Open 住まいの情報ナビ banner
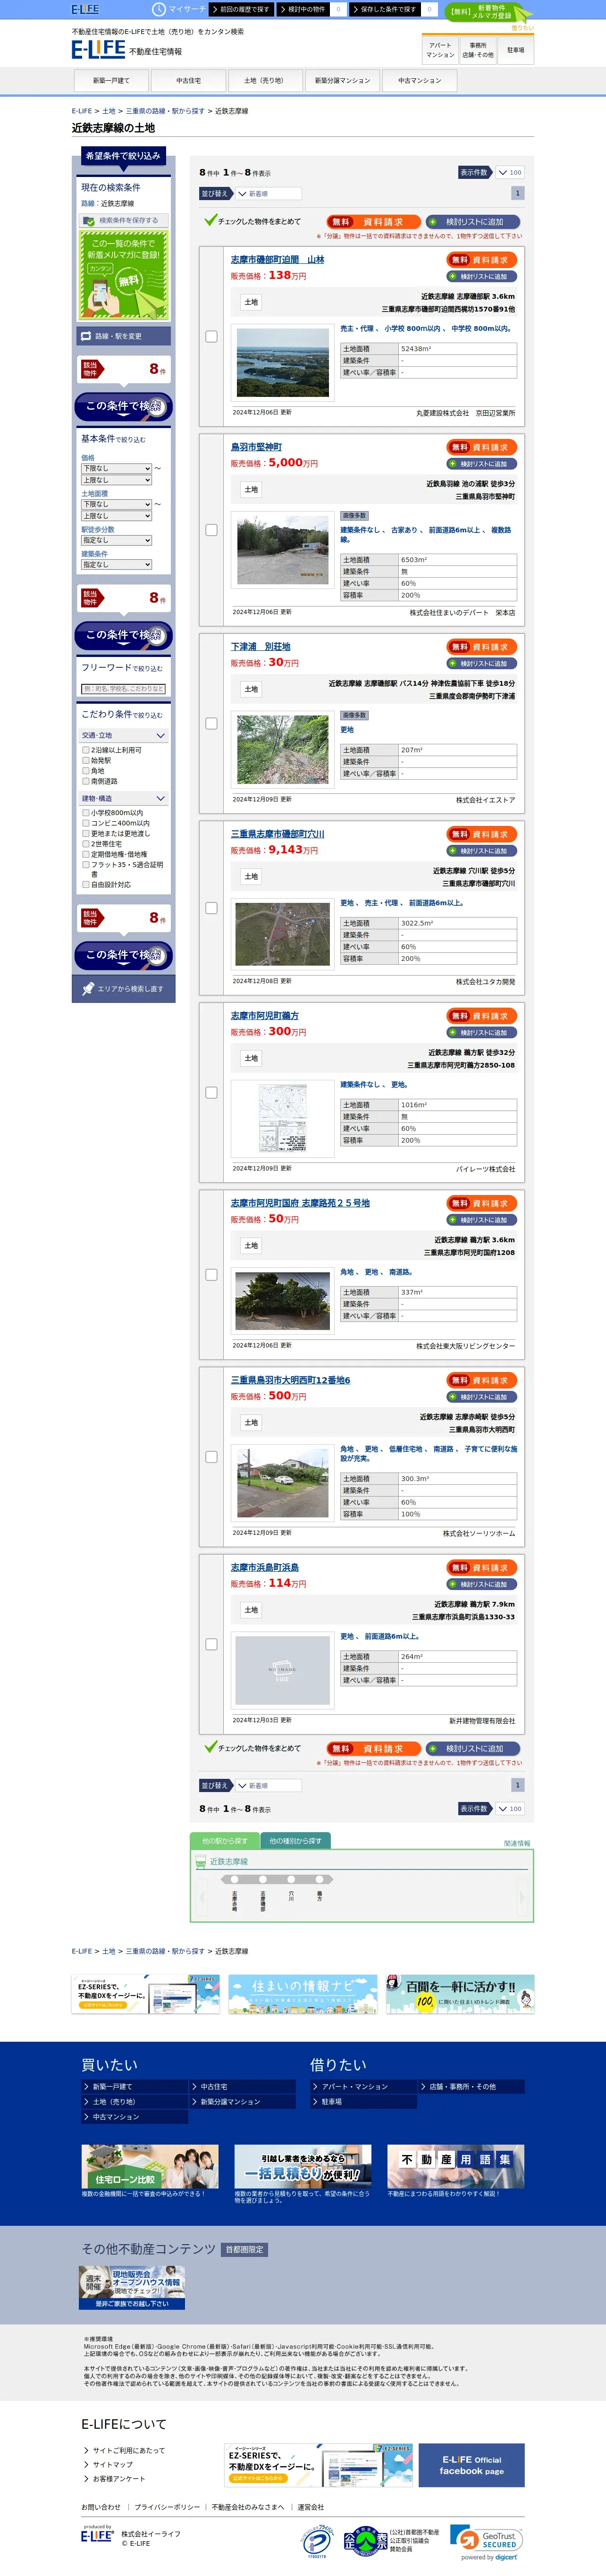Image resolution: width=606 pixels, height=2576 pixels. 303,1993
